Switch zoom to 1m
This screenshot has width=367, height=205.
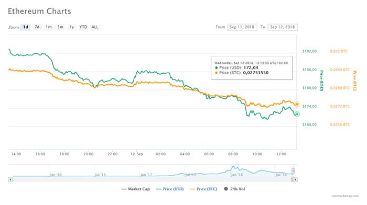click(48, 27)
